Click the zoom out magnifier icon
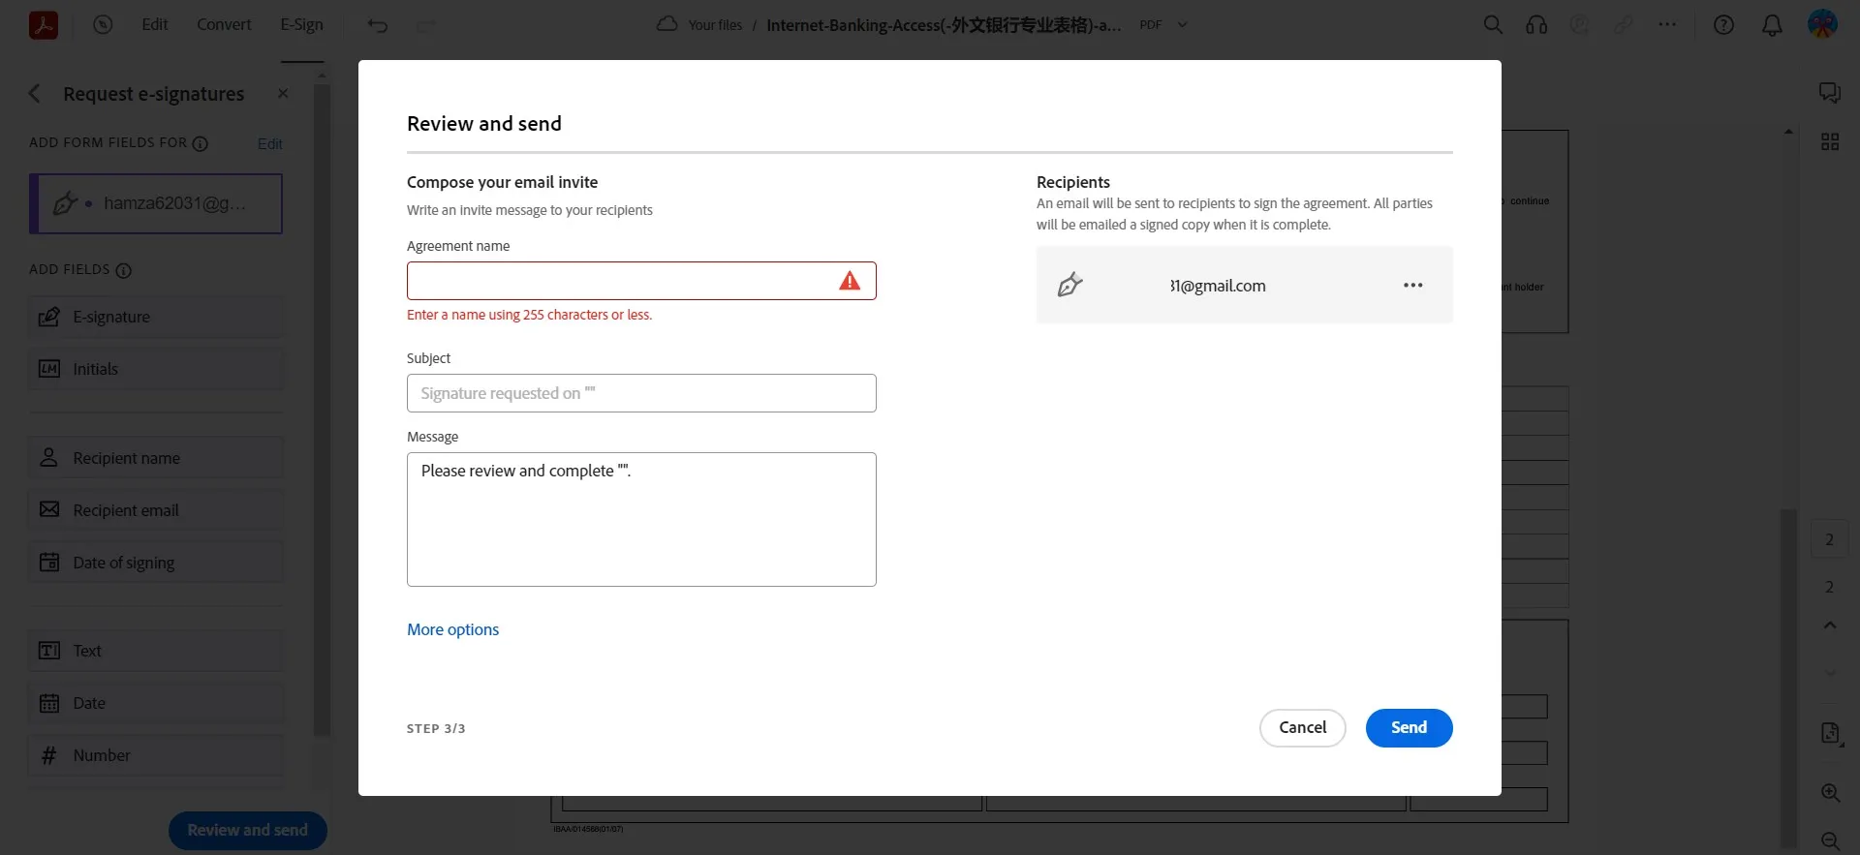 [x=1830, y=840]
